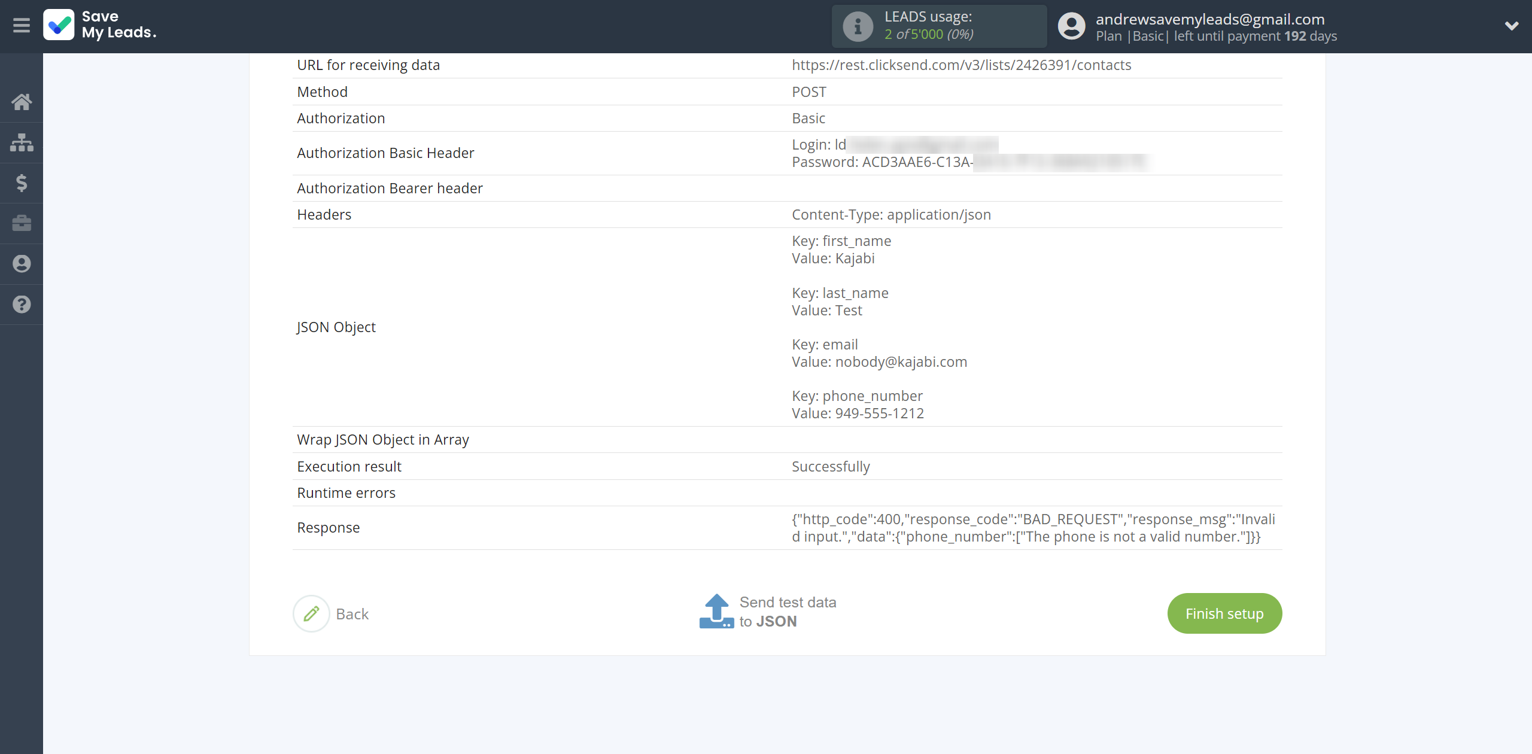Click the 'JSON Object' label
The width and height of the screenshot is (1532, 754).
coord(336,327)
